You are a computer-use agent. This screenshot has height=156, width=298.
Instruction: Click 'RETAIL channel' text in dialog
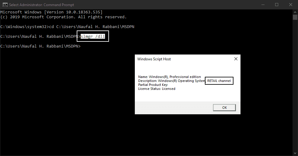(x=219, y=81)
